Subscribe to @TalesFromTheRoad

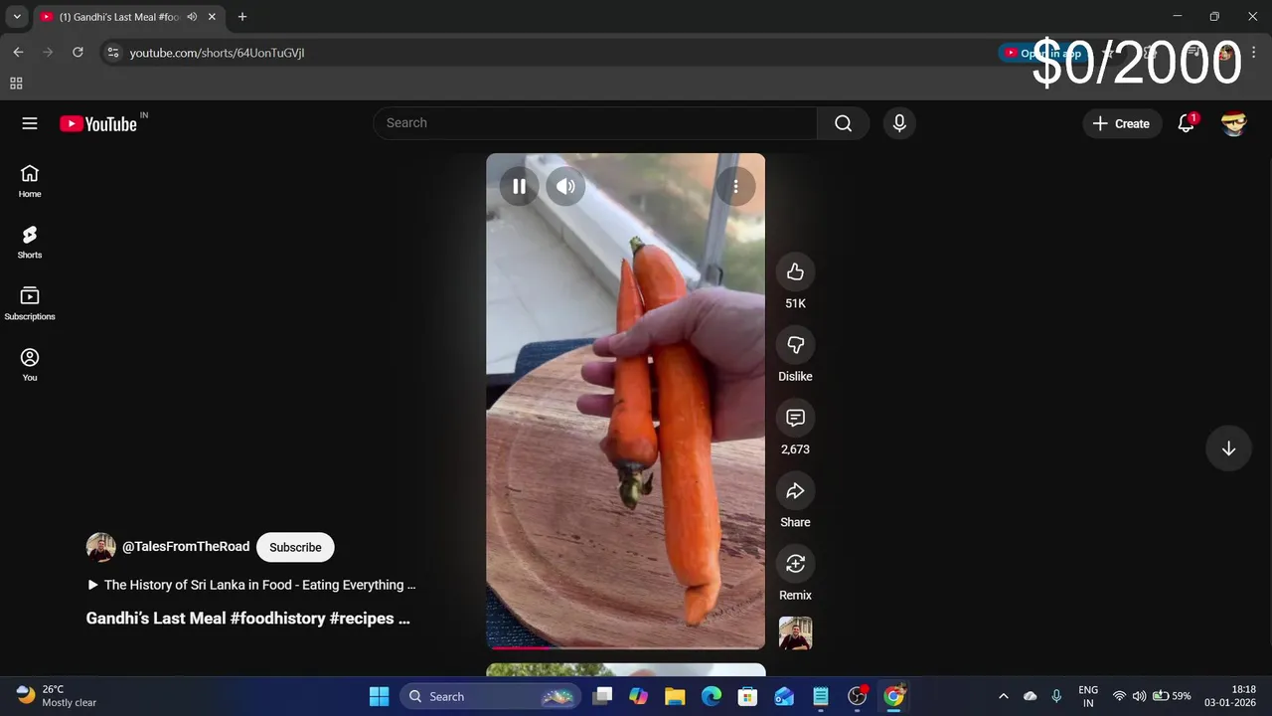pos(295,547)
